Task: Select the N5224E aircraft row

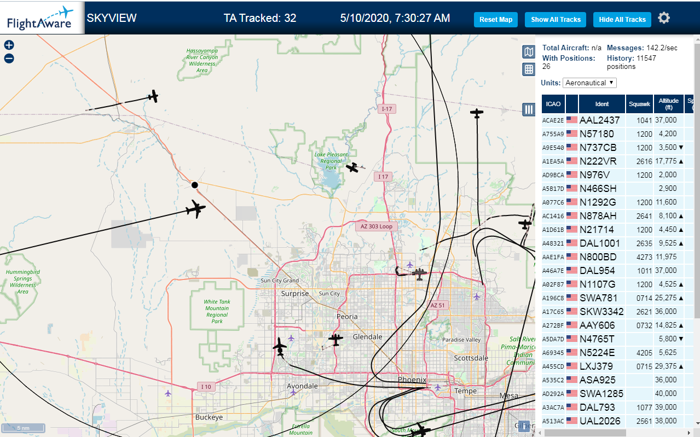Action: [617, 353]
